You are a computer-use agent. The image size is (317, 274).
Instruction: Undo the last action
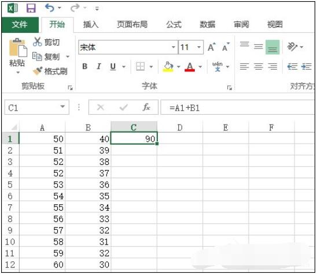point(50,8)
